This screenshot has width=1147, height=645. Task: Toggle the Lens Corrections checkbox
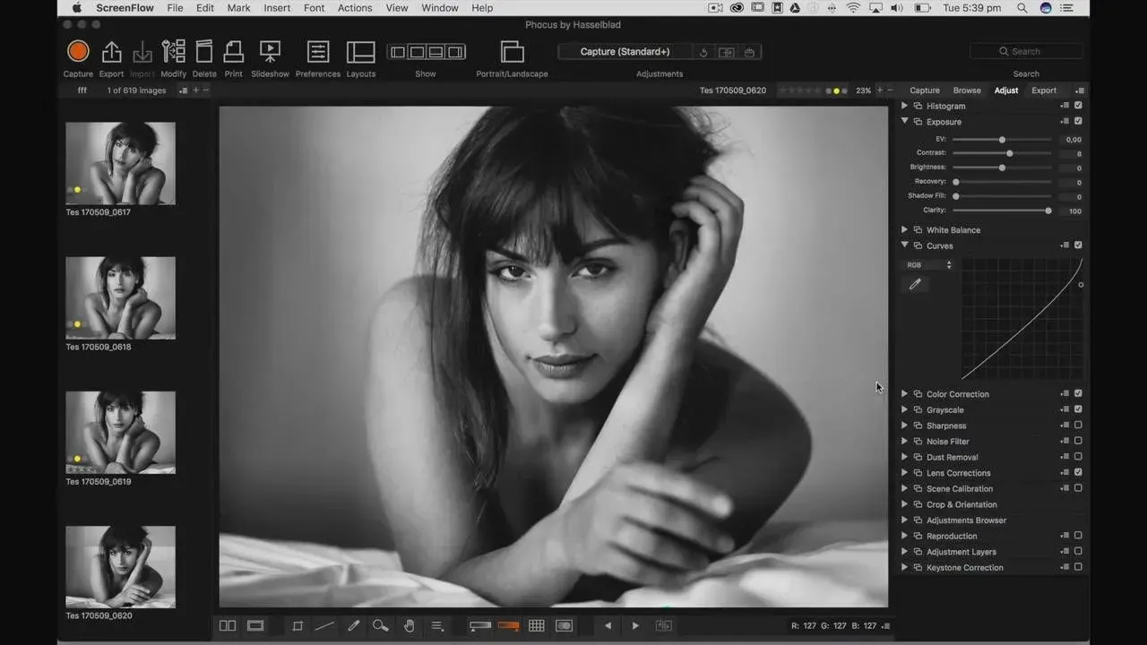[1078, 472]
